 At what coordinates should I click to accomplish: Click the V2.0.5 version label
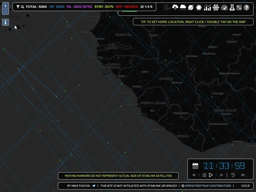[245, 186]
